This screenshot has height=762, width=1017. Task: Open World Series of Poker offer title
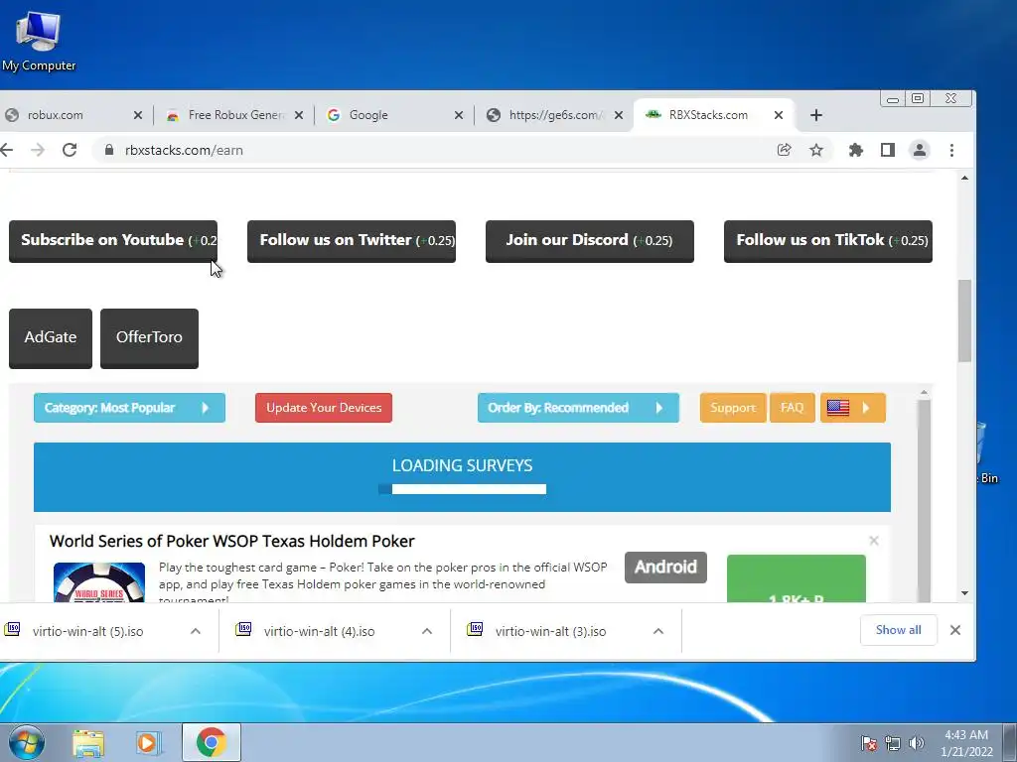coord(232,541)
